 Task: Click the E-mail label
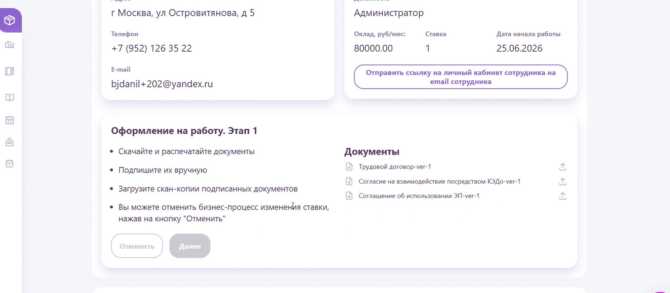tap(121, 69)
